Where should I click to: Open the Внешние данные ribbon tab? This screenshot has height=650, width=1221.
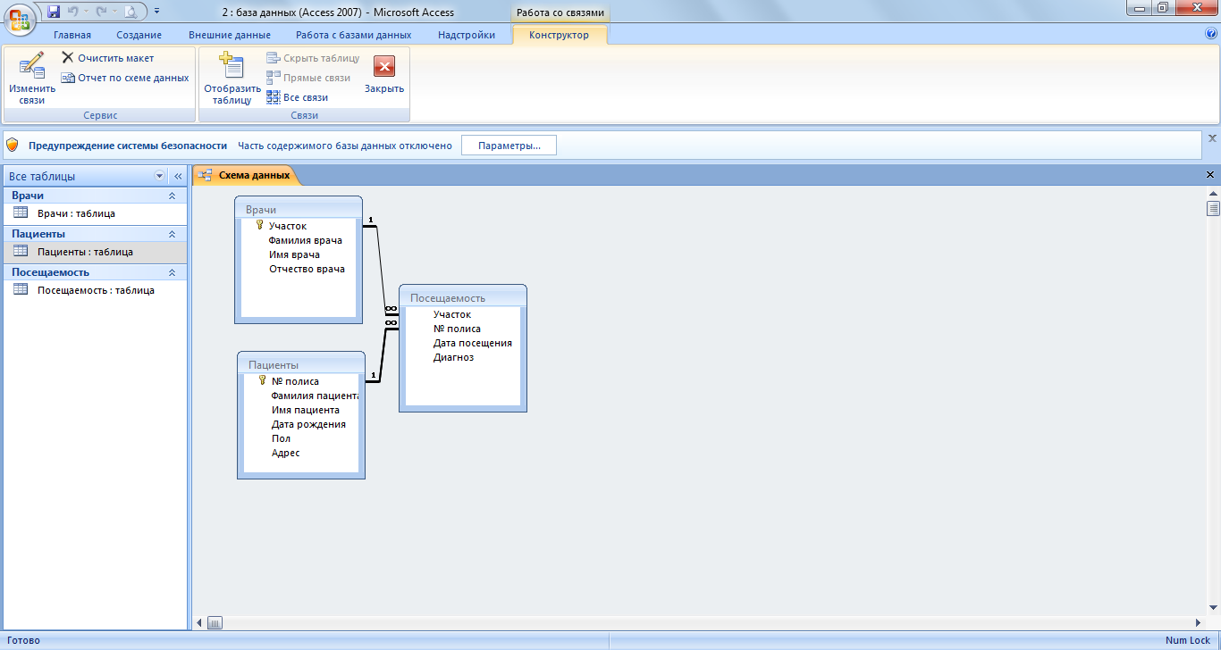229,35
